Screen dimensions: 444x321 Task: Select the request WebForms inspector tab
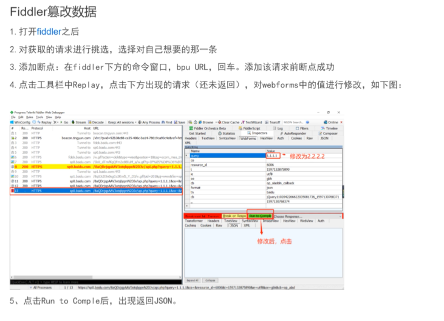(248, 138)
